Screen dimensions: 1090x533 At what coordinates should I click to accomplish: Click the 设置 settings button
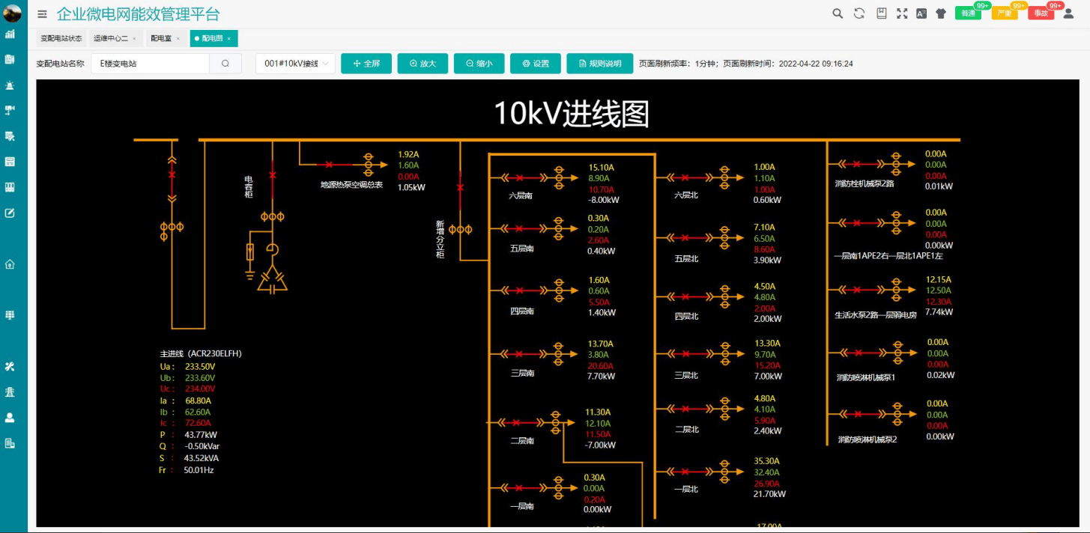tap(536, 64)
